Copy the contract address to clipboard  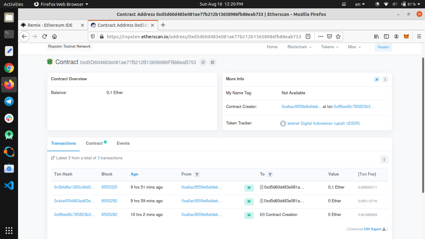pyautogui.click(x=203, y=62)
